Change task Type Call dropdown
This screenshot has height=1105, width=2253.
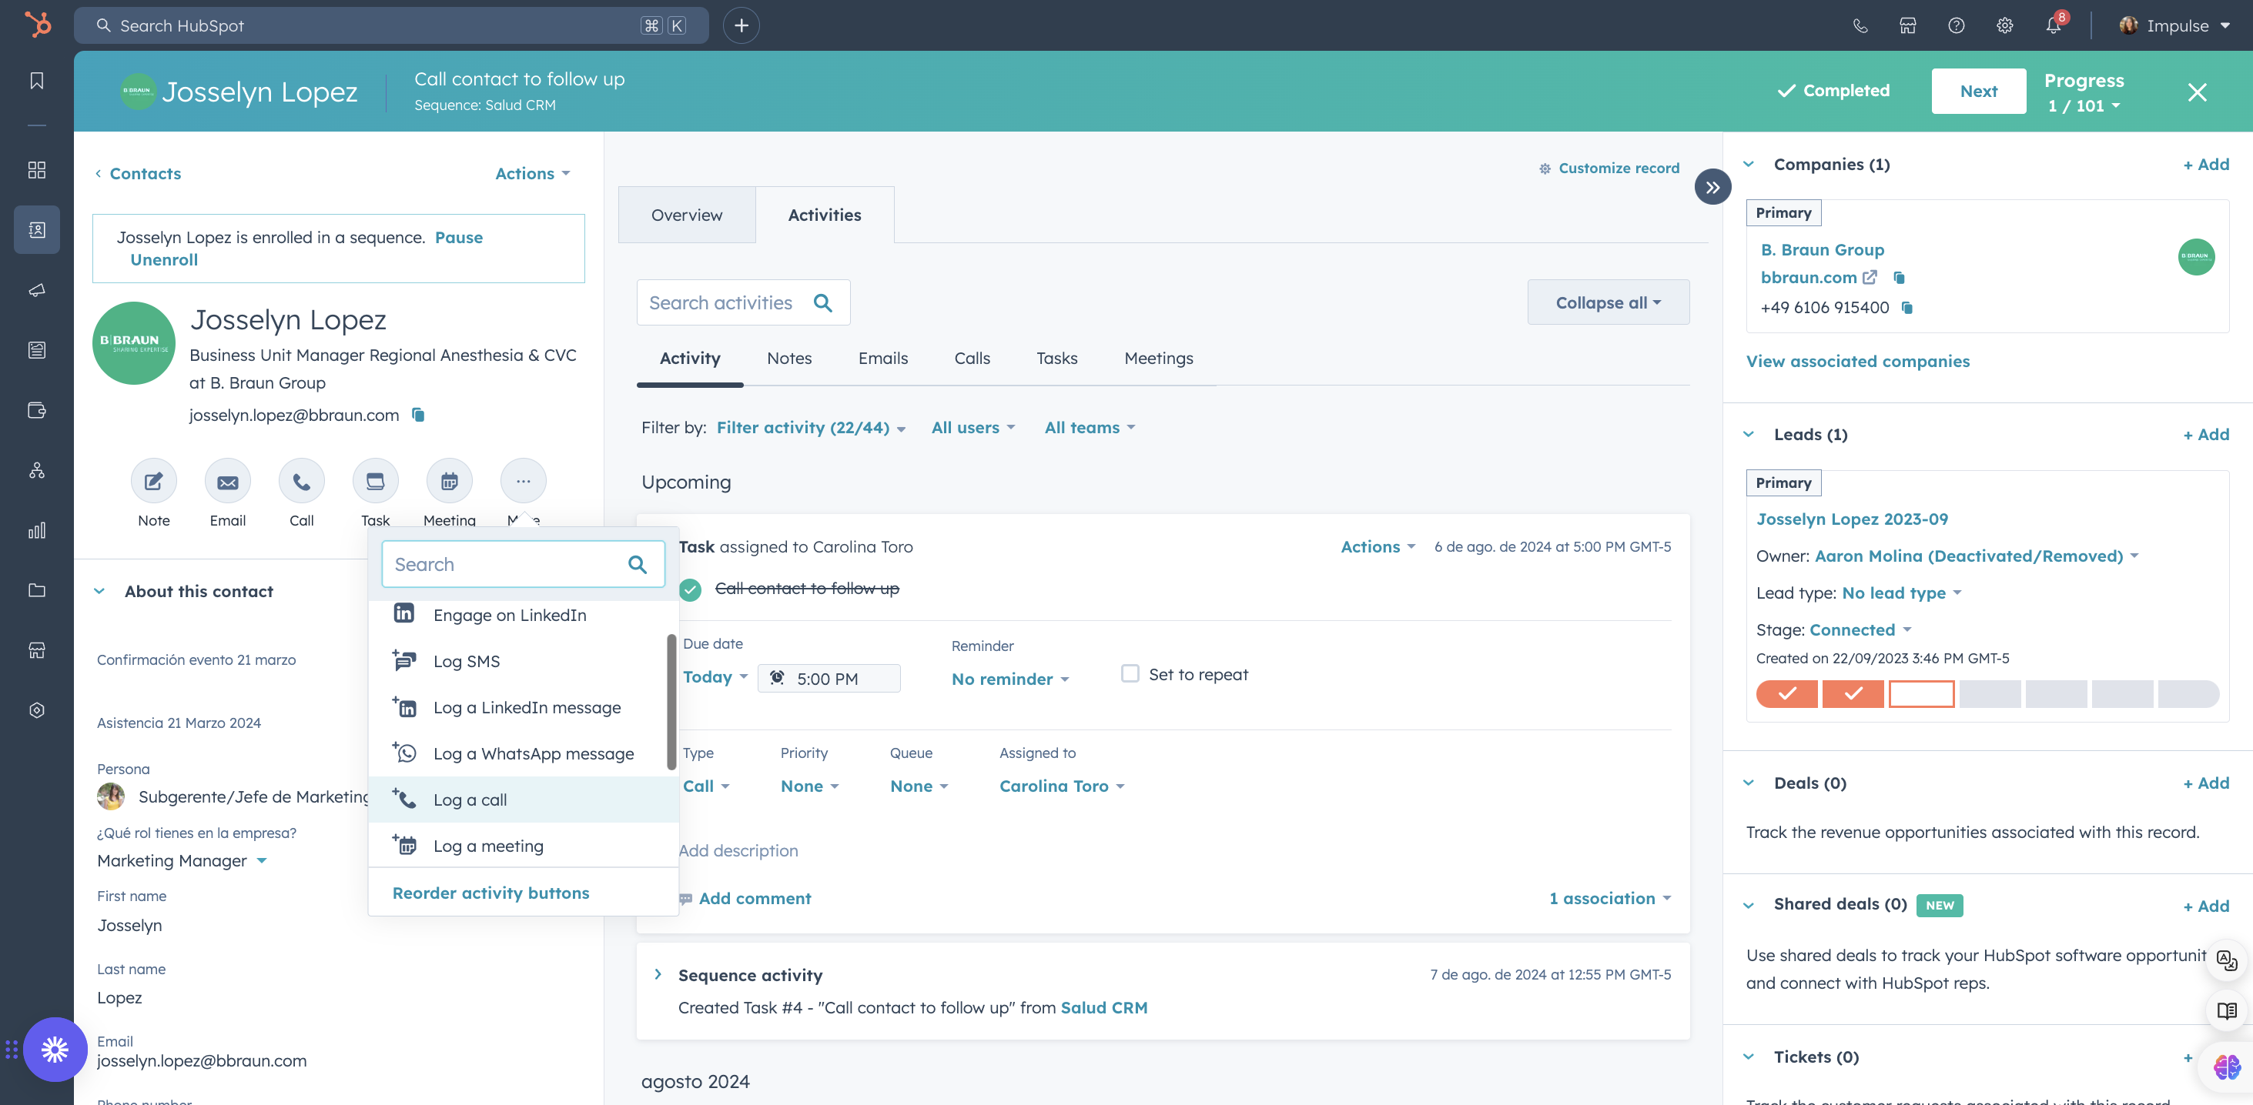pos(706,786)
